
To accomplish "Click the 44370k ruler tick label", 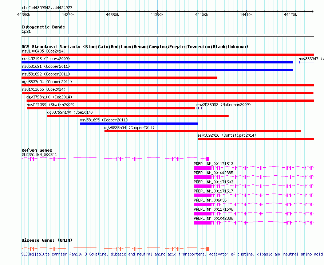I will coord(68,15).
